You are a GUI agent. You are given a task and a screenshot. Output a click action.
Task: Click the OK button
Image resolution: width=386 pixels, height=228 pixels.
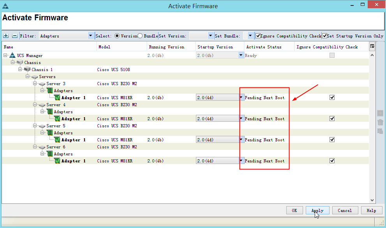[x=294, y=210]
